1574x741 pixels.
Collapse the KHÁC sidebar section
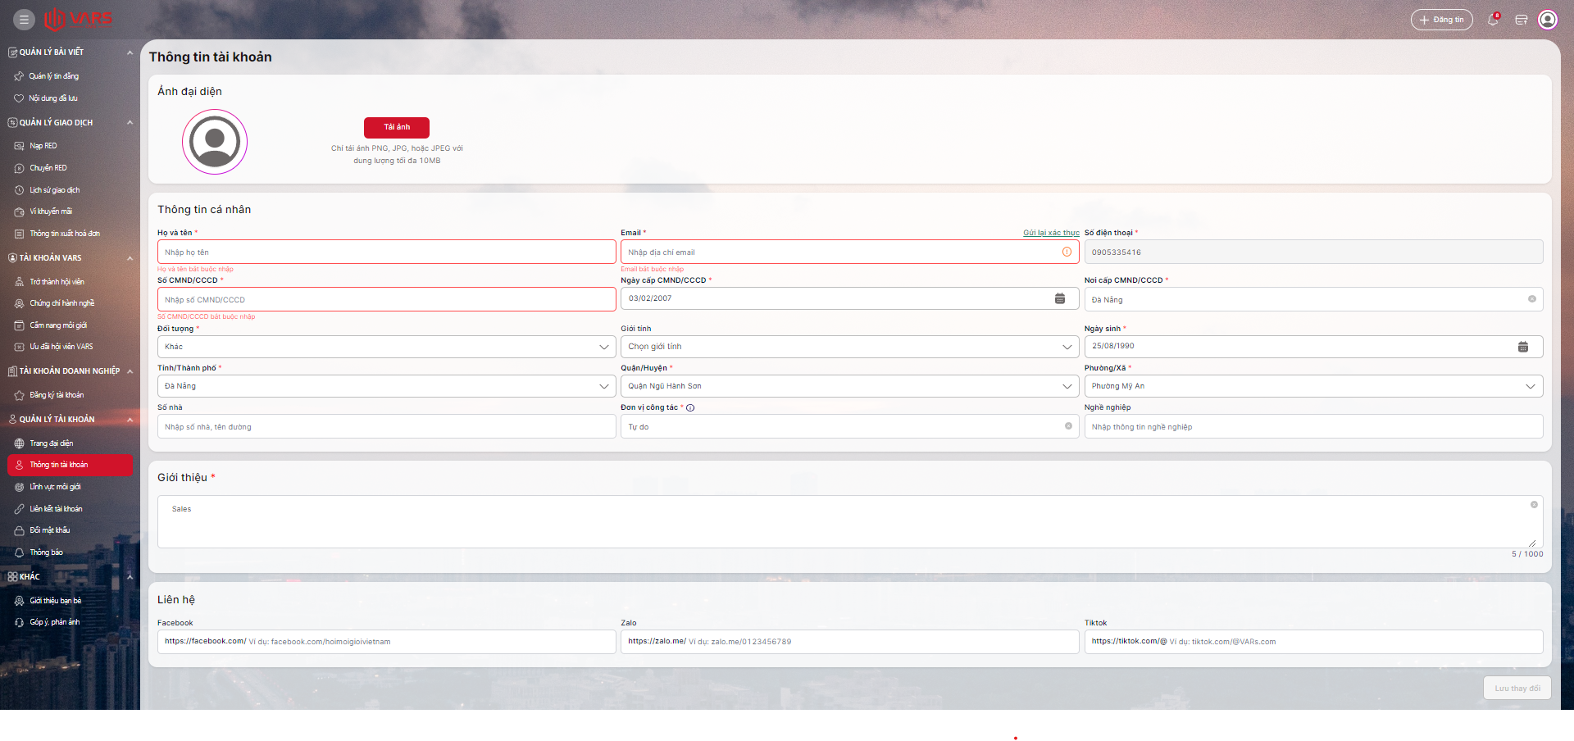(x=130, y=577)
